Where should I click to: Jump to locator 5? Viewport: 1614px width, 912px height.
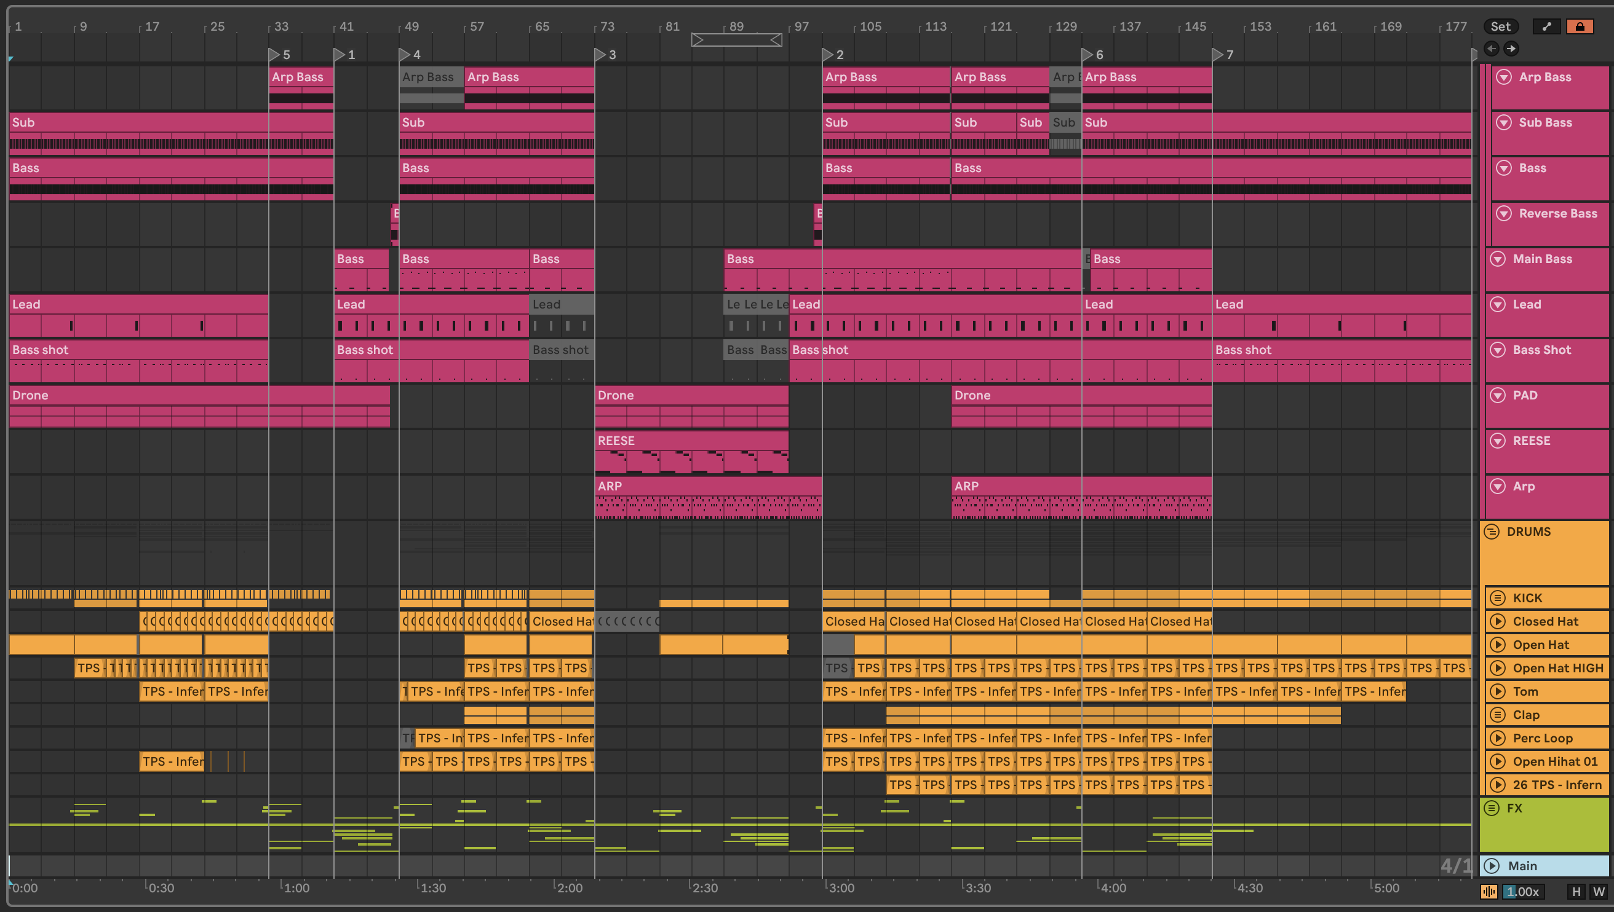click(x=274, y=55)
